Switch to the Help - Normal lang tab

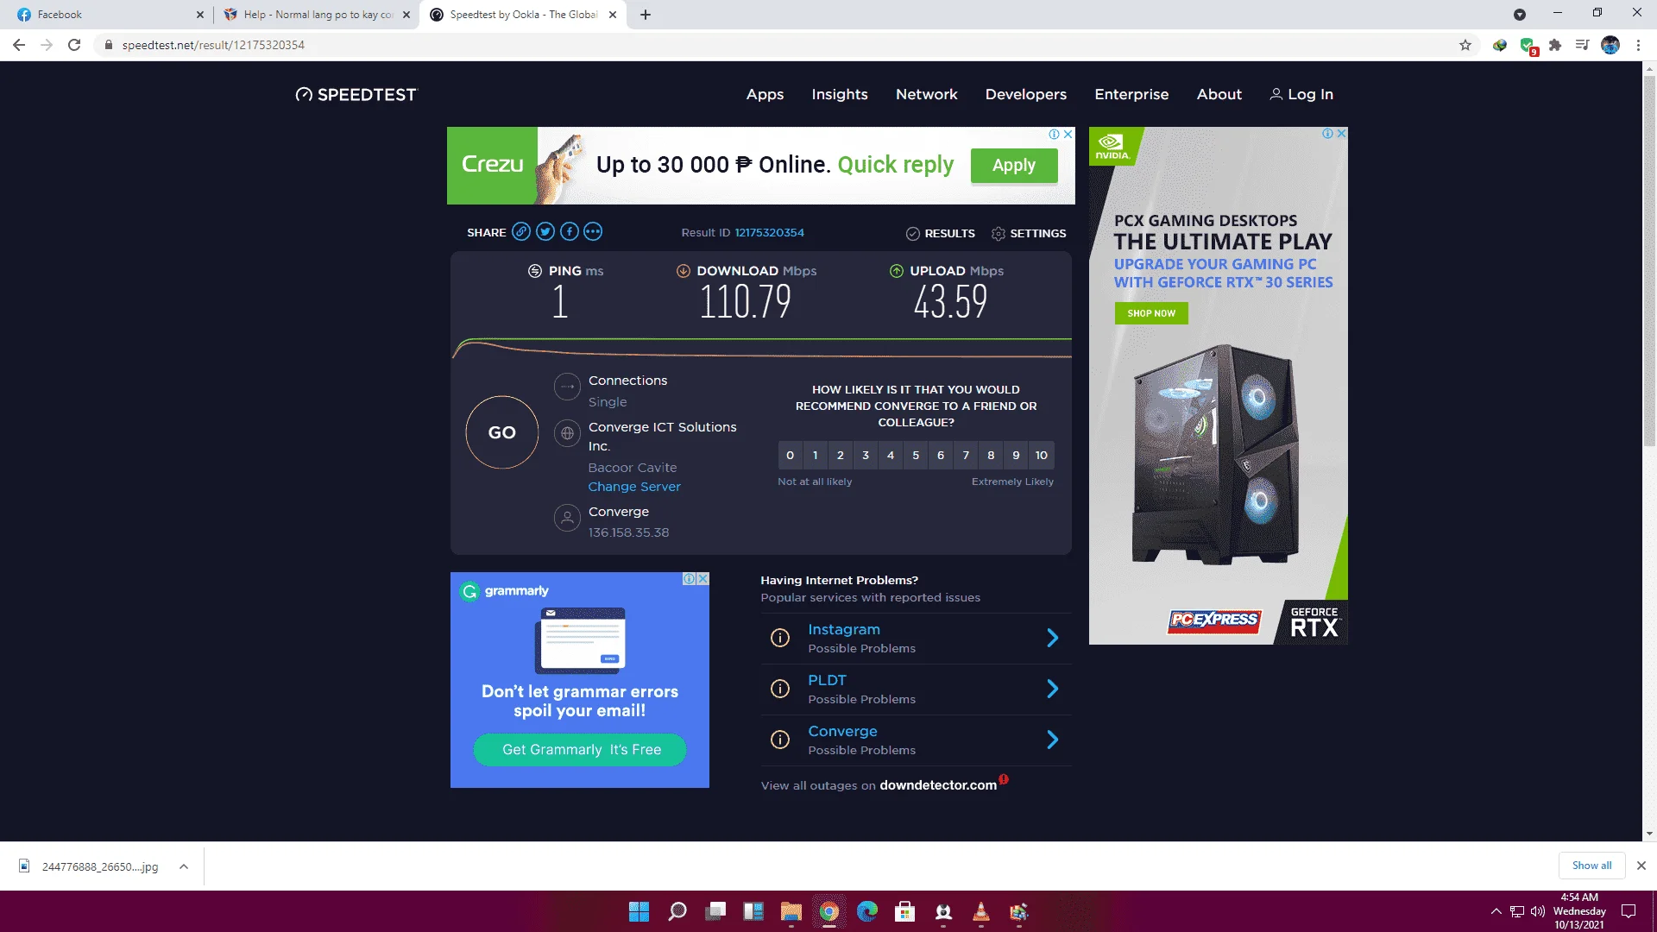pos(316,15)
